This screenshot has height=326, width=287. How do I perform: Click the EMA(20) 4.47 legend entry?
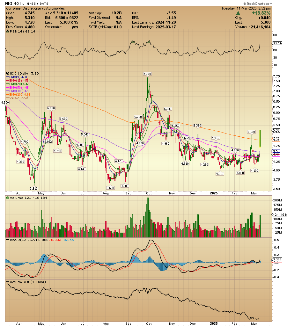coord(17,84)
